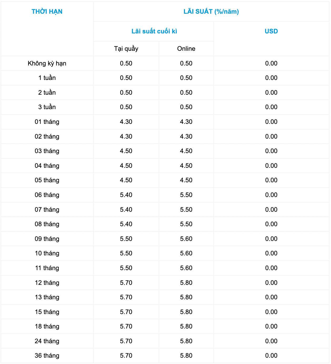Click the THỜI HẠN column header
This screenshot has height=364, width=331.
47,12
